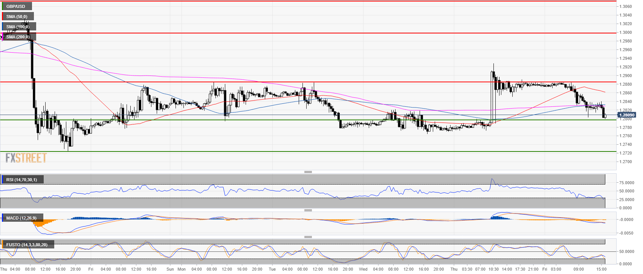Click the divider handle above the MACD pane
This screenshot has height=274, width=643.
pyautogui.click(x=308, y=210)
